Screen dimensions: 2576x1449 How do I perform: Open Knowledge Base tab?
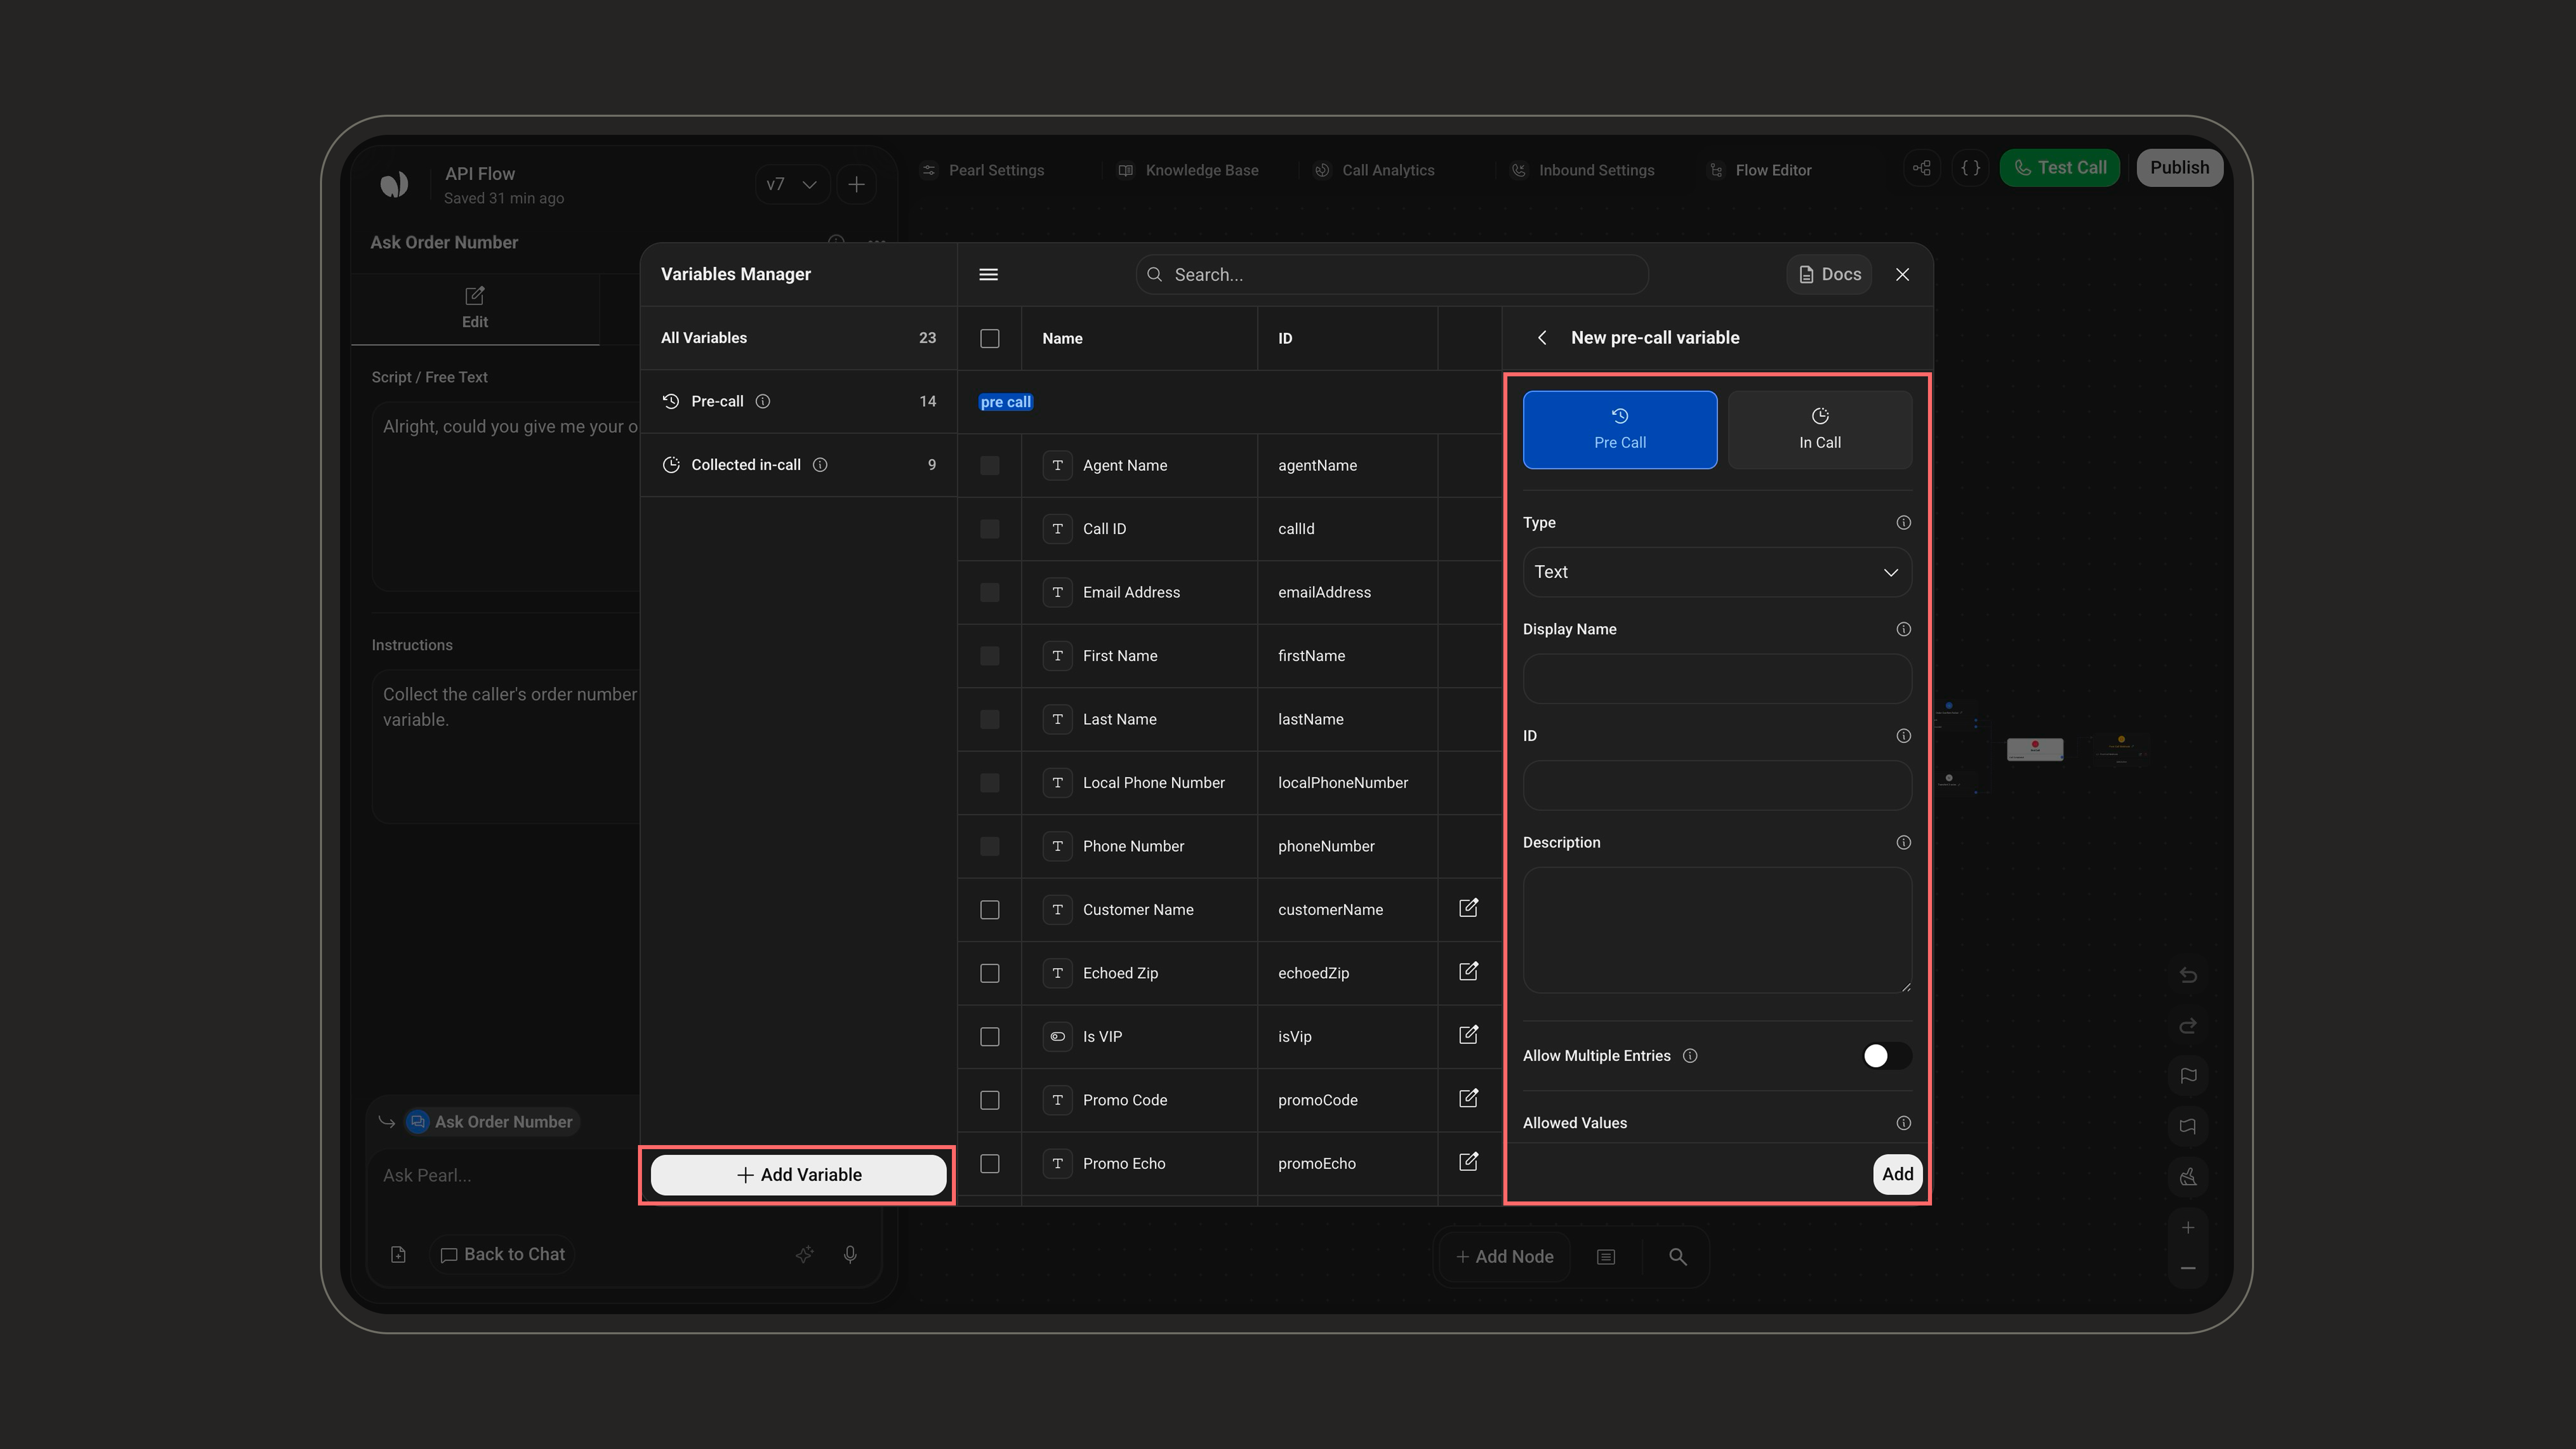[x=1188, y=170]
